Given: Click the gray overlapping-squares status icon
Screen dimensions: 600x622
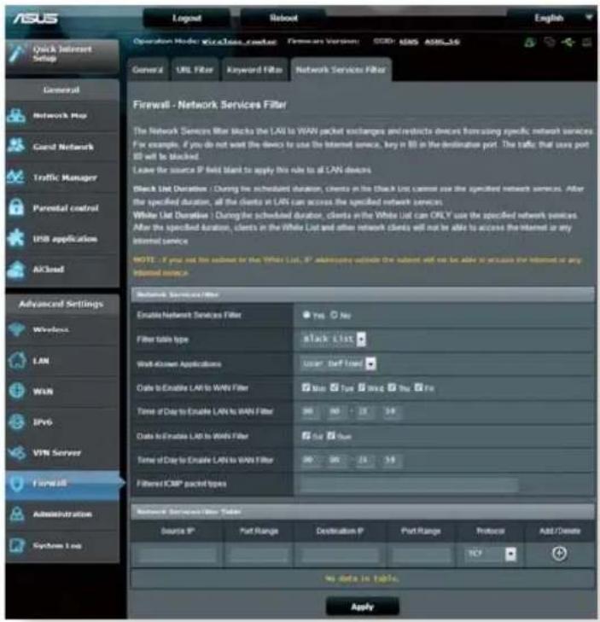Looking at the screenshot, I should [550, 42].
